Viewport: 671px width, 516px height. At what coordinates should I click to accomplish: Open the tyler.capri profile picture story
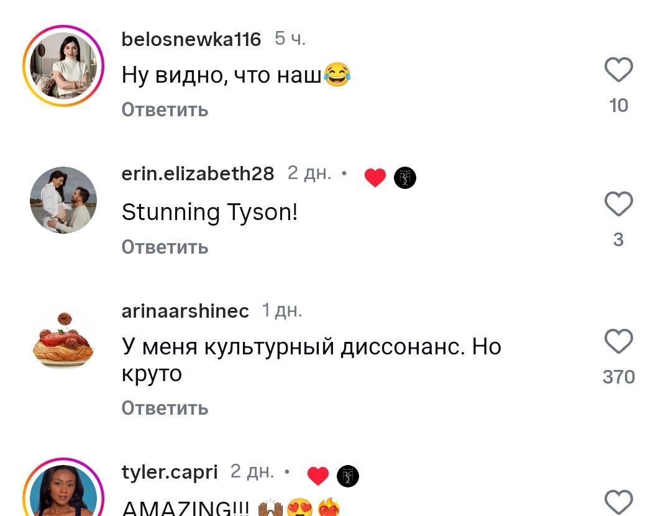[x=63, y=487]
